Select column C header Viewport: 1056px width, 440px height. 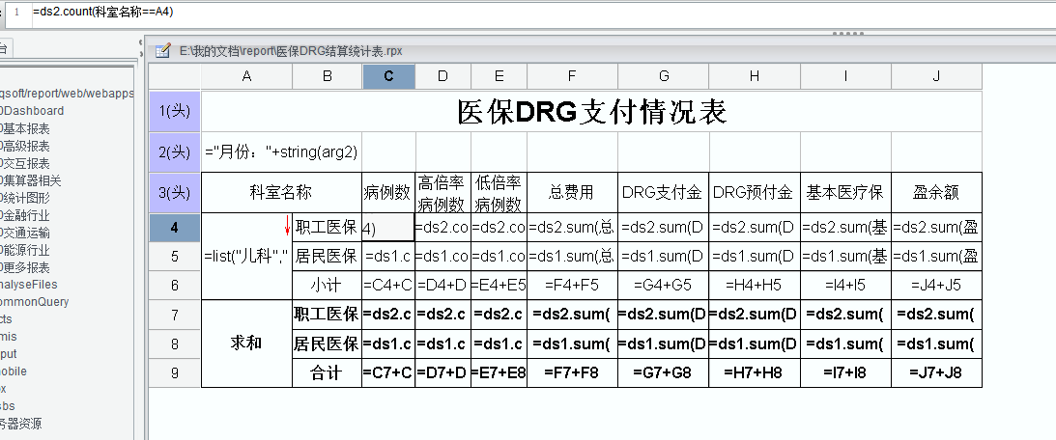tap(388, 76)
